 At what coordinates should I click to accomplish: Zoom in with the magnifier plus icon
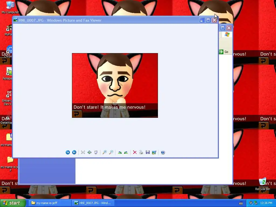(x=105, y=152)
